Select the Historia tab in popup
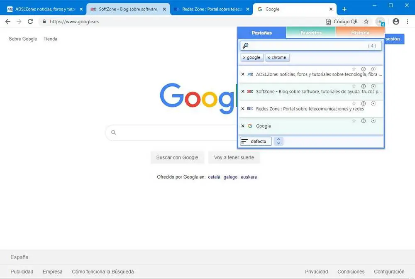The width and height of the screenshot is (415, 279). coord(360,33)
